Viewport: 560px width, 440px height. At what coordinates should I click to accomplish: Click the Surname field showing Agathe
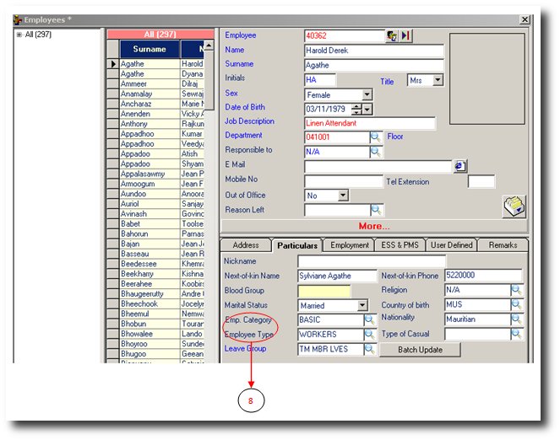tap(374, 65)
